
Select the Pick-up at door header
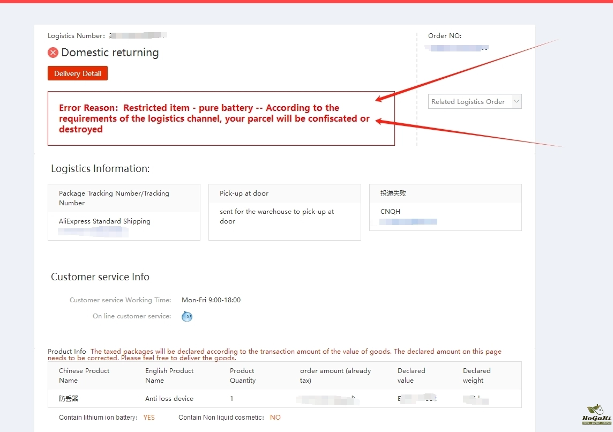click(x=244, y=193)
